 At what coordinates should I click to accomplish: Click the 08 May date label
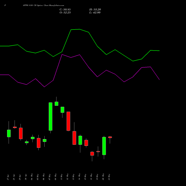(x=56, y=177)
